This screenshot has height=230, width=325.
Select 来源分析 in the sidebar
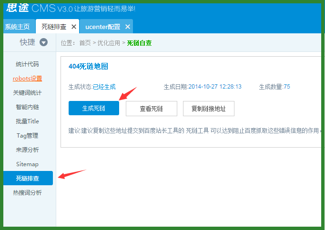click(x=27, y=150)
